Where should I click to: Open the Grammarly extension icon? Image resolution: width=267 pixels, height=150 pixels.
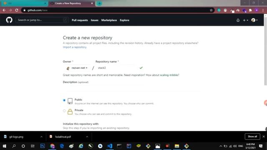(x=219, y=10)
